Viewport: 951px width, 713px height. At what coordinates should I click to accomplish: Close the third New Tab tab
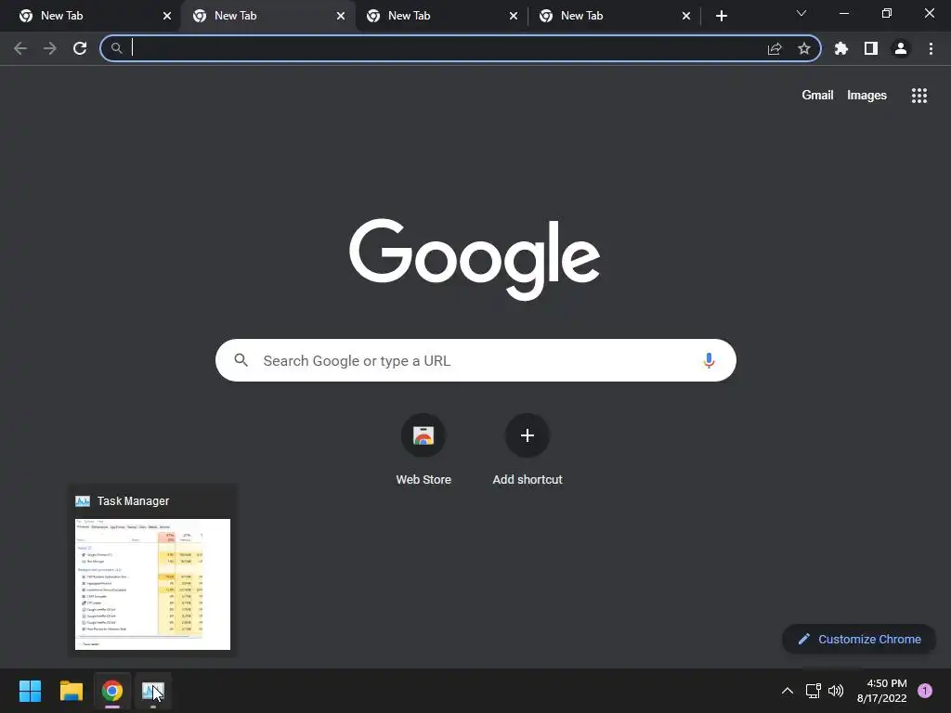point(514,16)
